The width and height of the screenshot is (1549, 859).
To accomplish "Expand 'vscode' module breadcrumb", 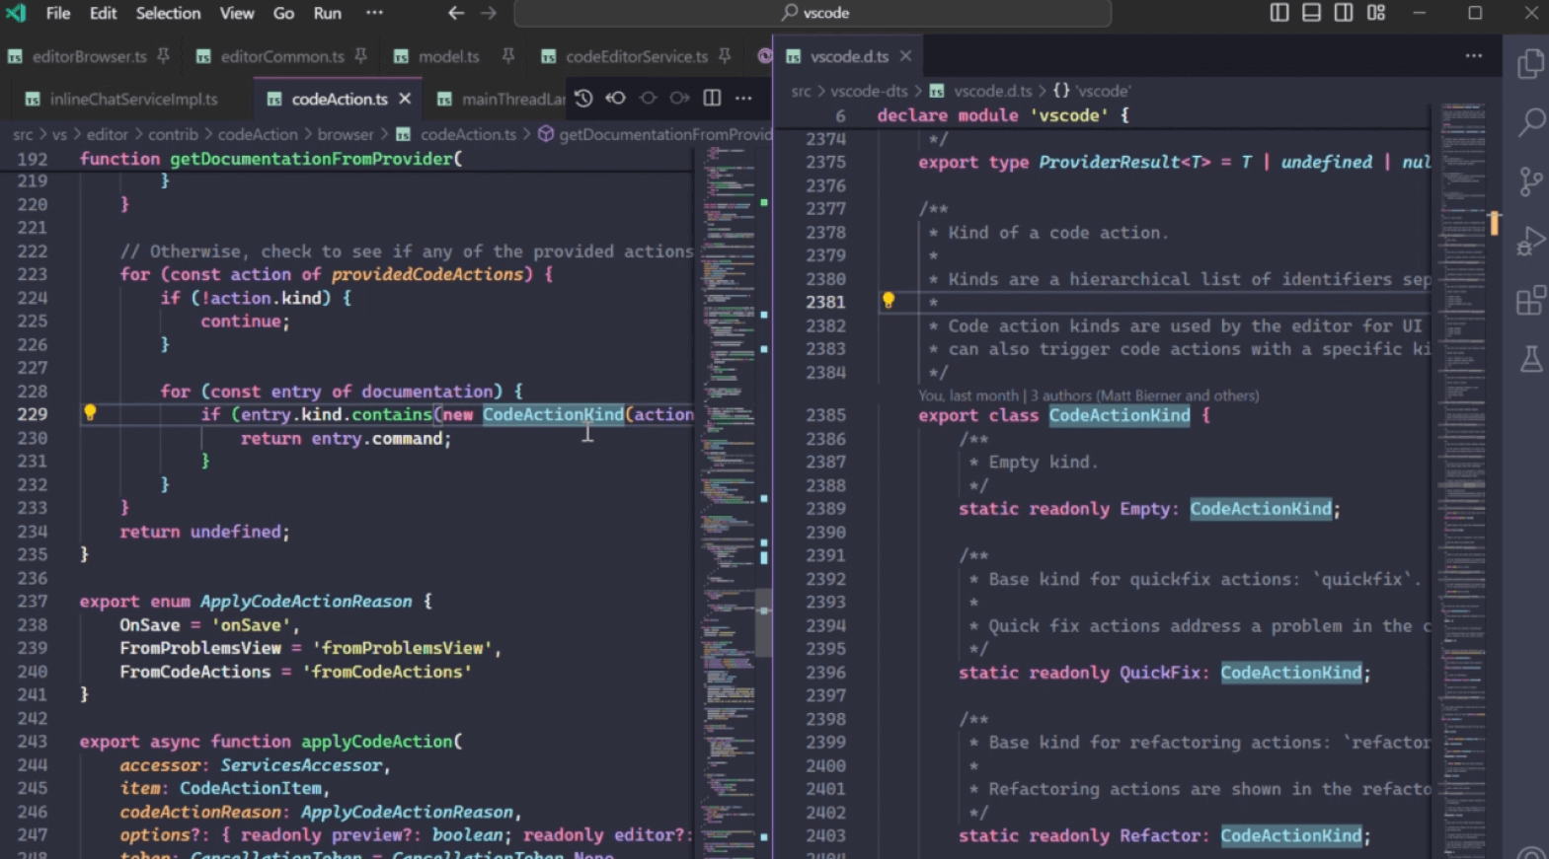I will coord(1091,91).
